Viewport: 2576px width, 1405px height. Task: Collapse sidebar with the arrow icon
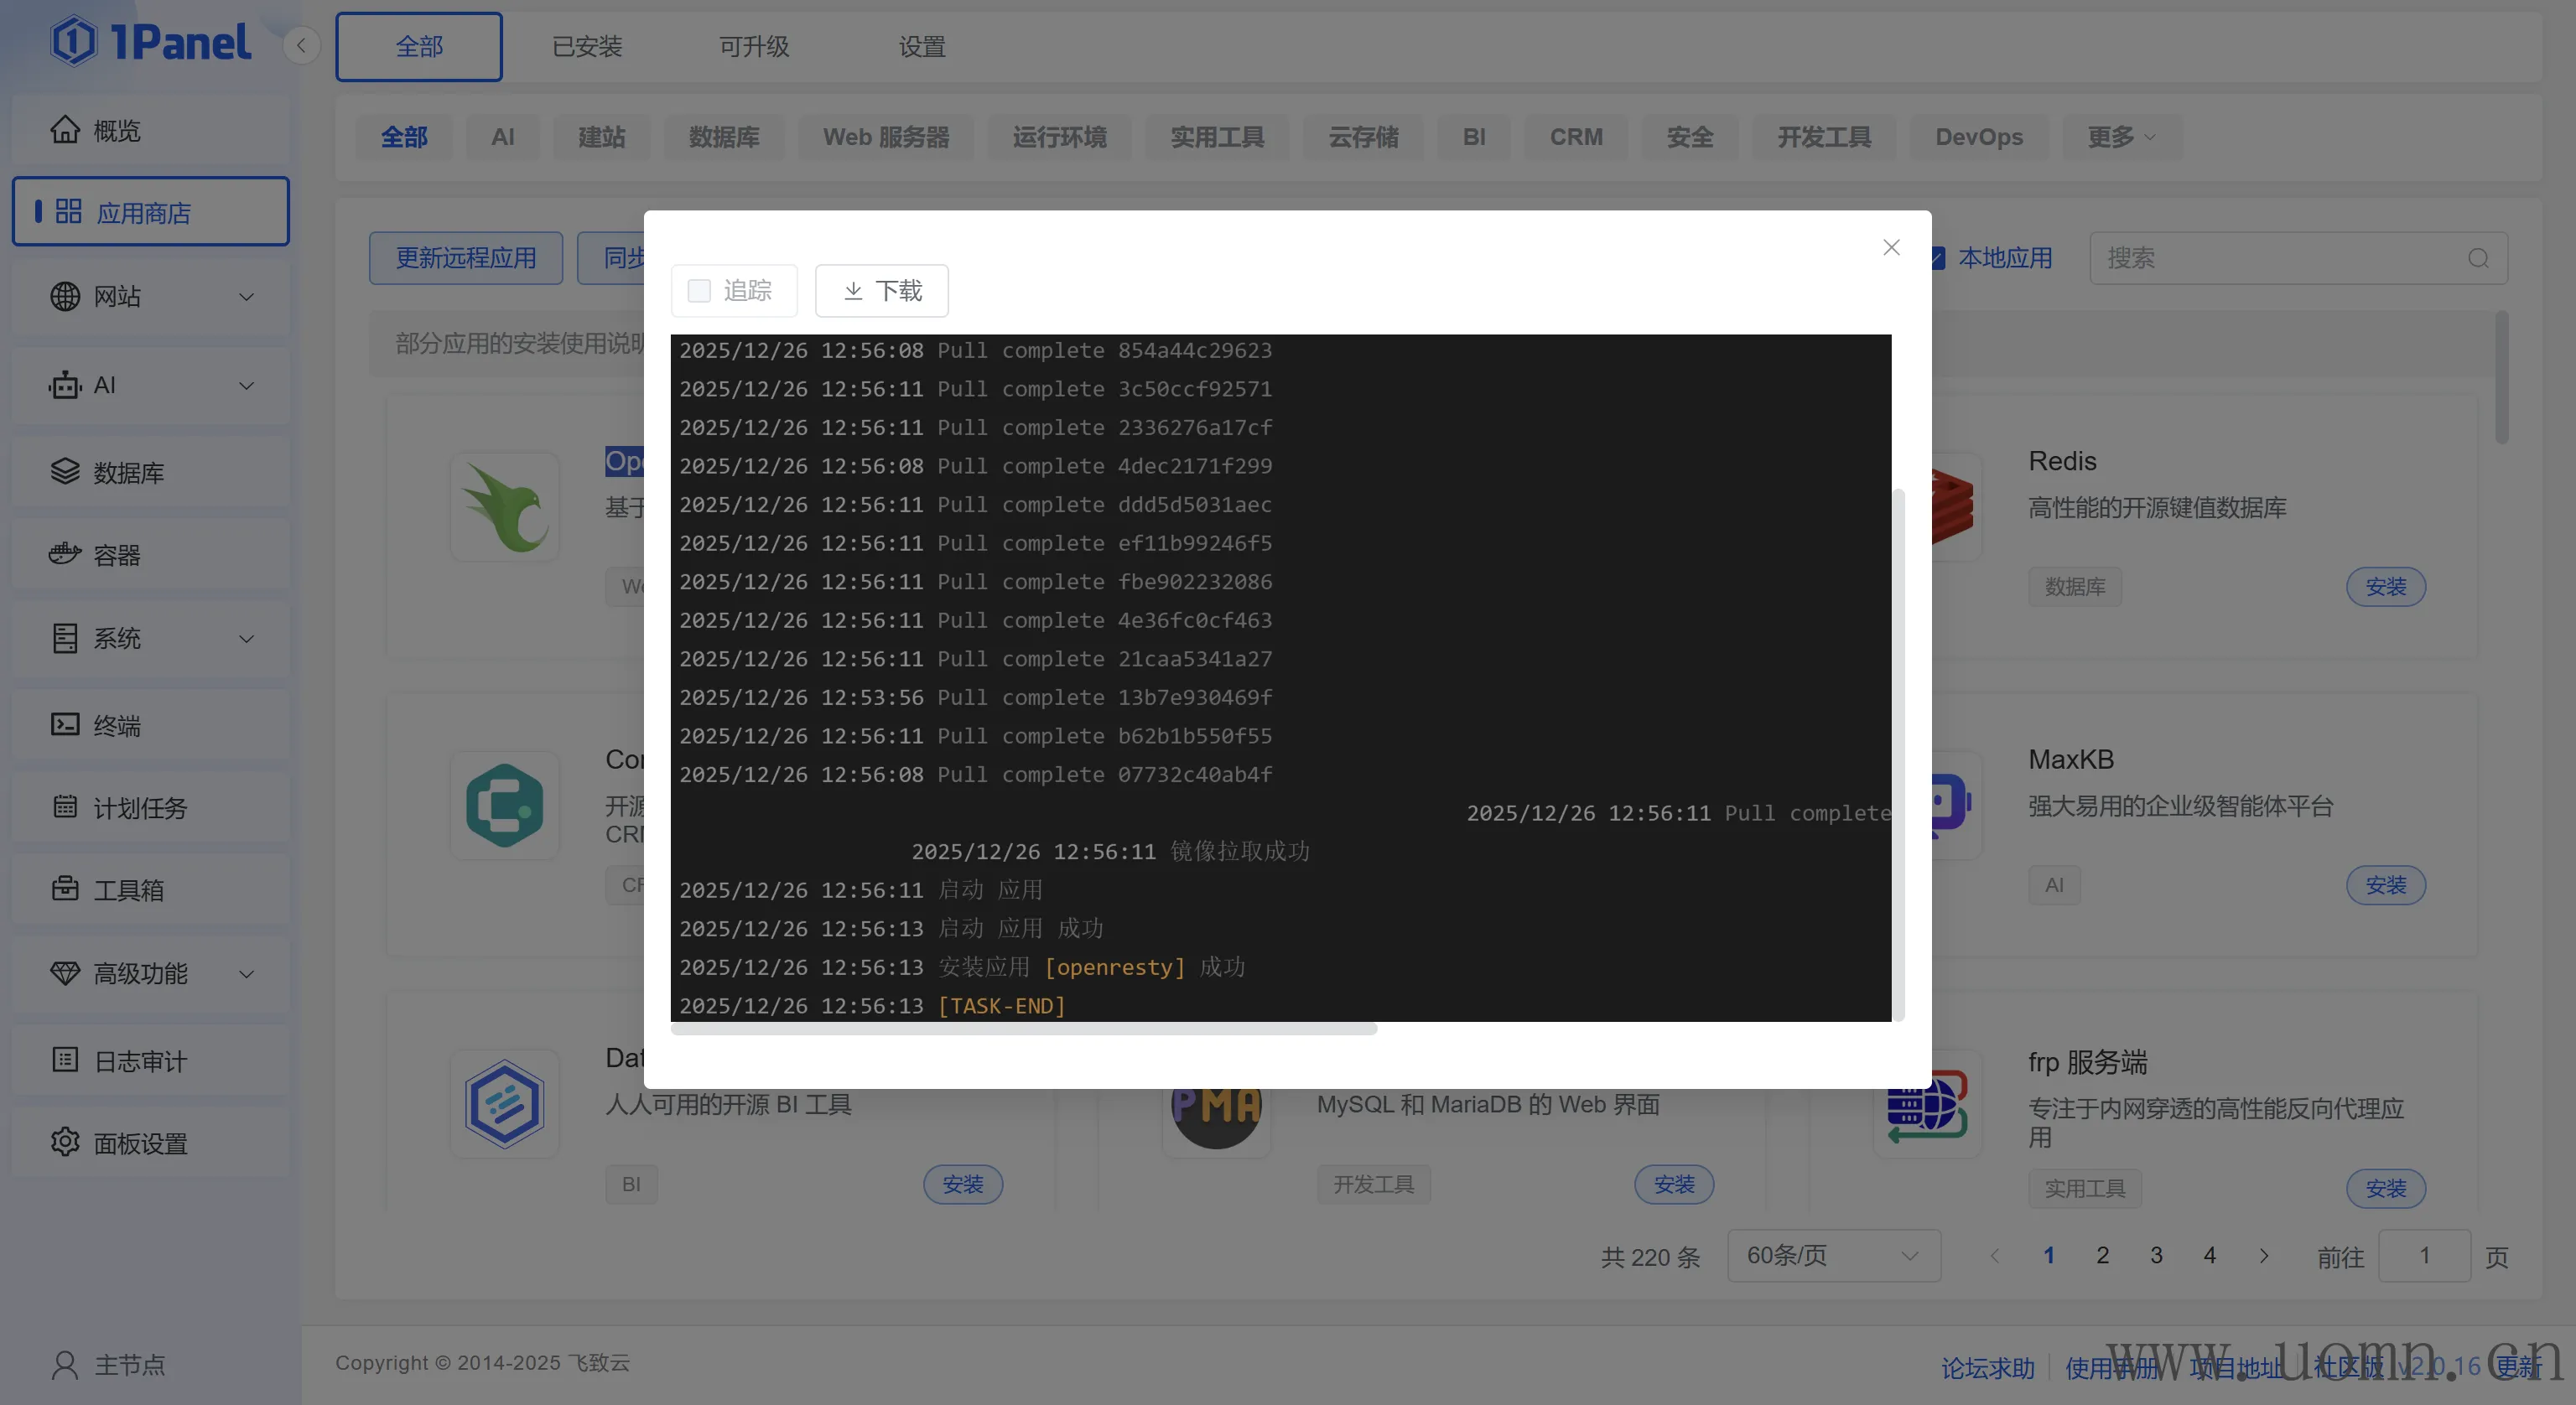pyautogui.click(x=301, y=45)
